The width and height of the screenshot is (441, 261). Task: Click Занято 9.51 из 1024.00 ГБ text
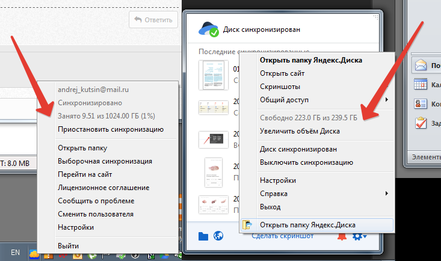[106, 116]
